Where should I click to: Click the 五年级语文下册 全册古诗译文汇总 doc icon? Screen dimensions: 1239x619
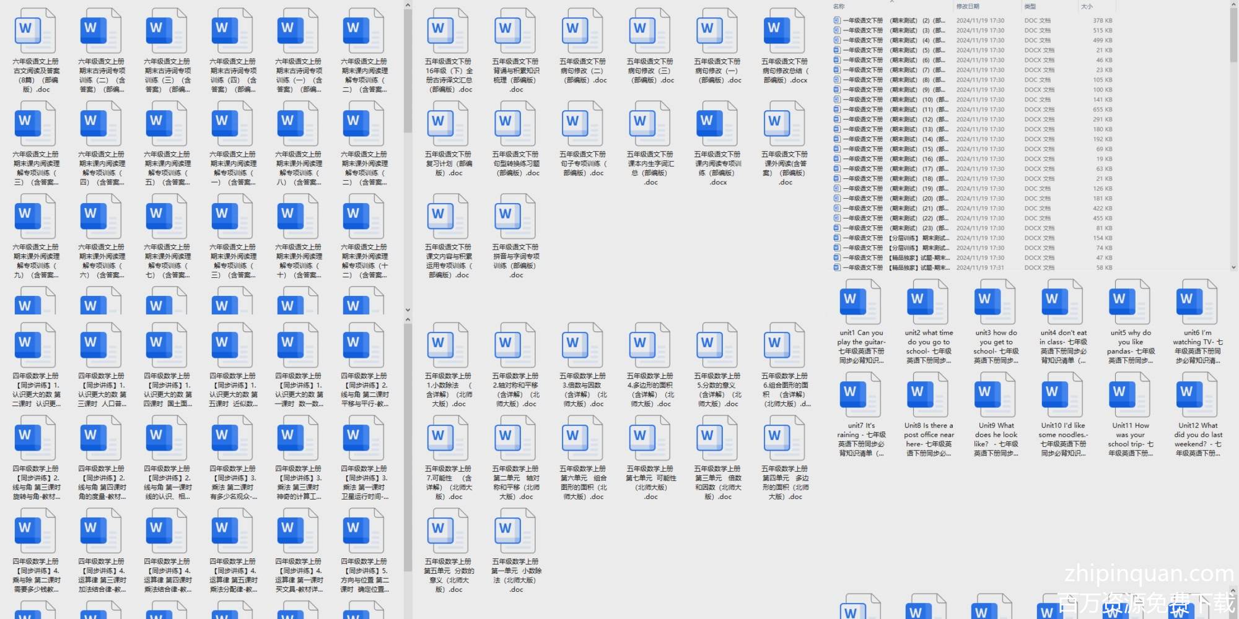click(x=449, y=31)
